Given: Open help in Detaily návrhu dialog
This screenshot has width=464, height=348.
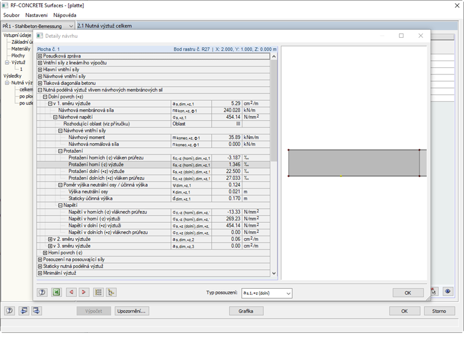Looking at the screenshot, I should click(x=42, y=292).
